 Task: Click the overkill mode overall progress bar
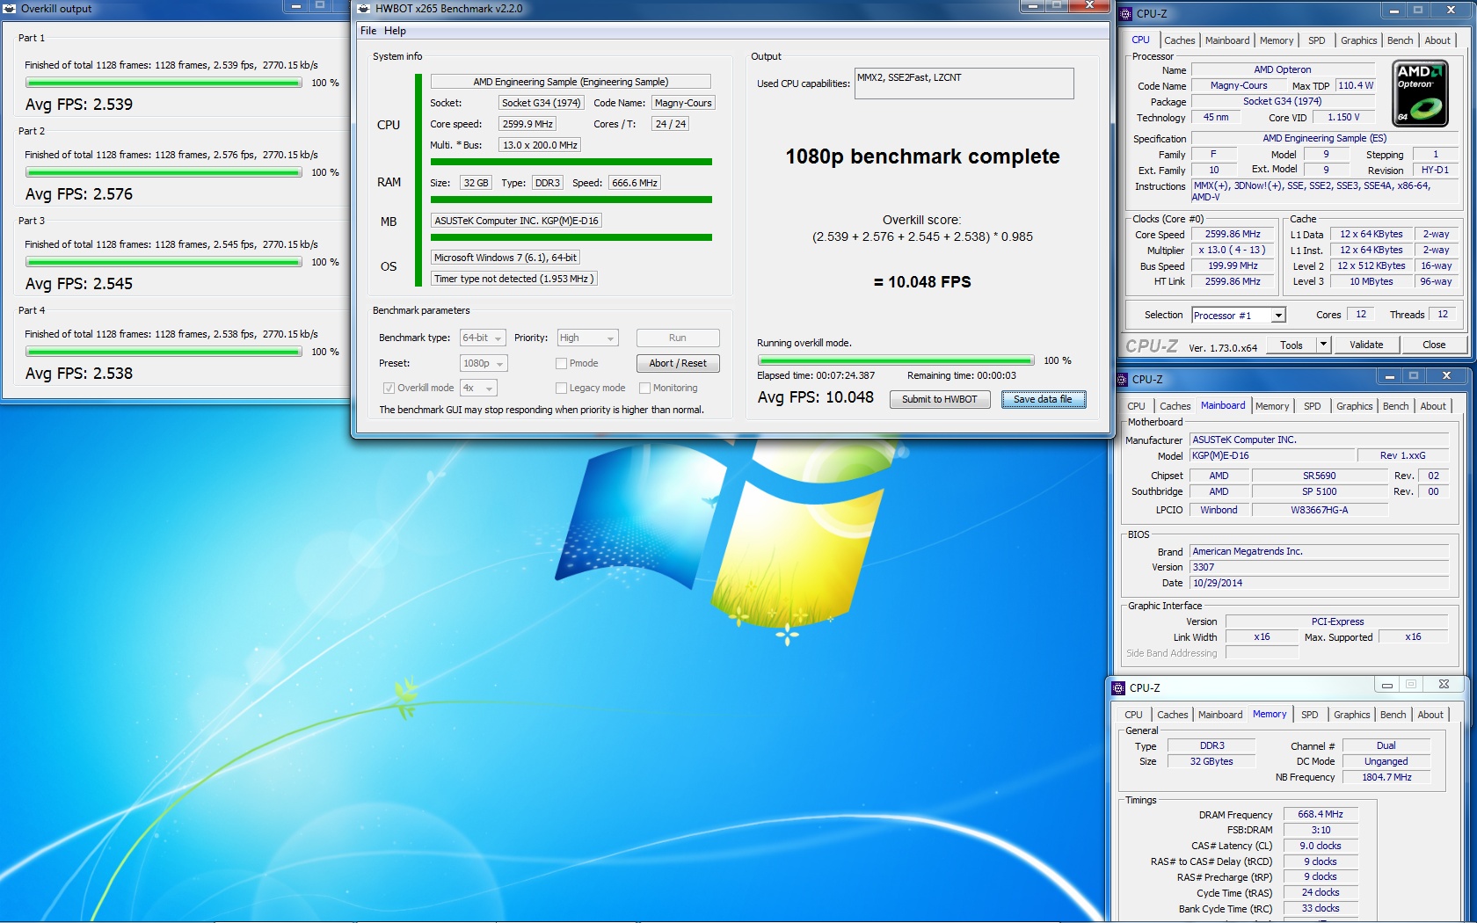click(x=896, y=360)
